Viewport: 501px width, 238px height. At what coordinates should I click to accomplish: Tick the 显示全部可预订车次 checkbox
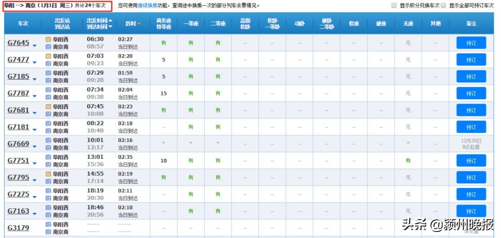443,6
